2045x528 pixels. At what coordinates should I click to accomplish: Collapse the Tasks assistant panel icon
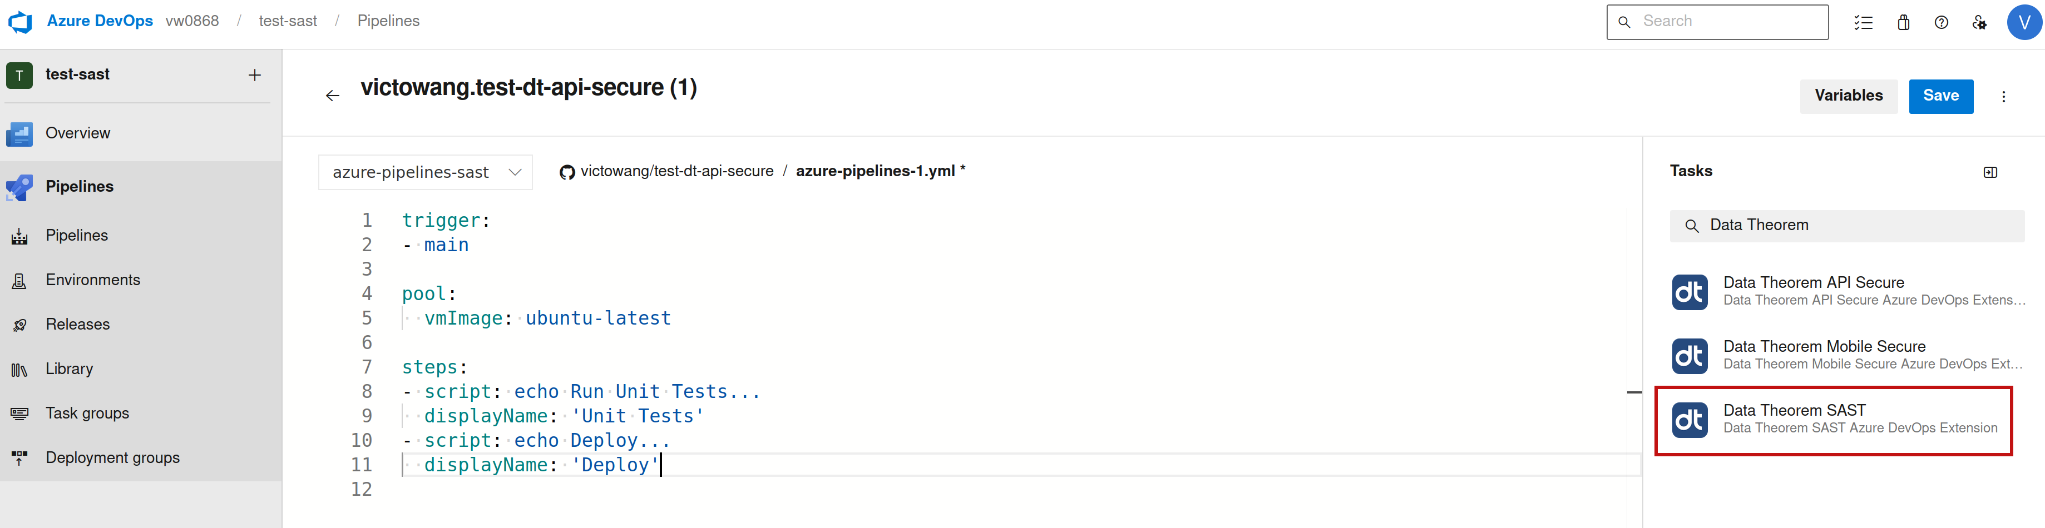[1989, 172]
